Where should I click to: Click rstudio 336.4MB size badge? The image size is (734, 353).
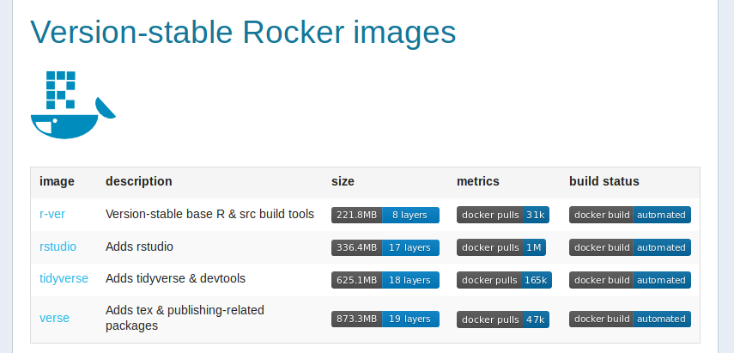point(385,247)
